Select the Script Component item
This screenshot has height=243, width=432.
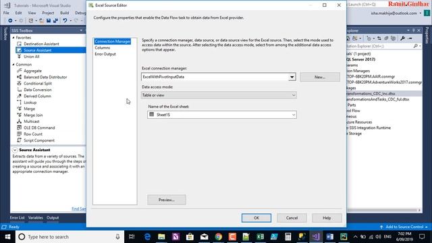pyautogui.click(x=39, y=140)
